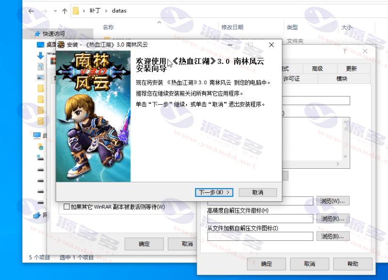Select the datas breadcrumb in address bar

pos(119,11)
